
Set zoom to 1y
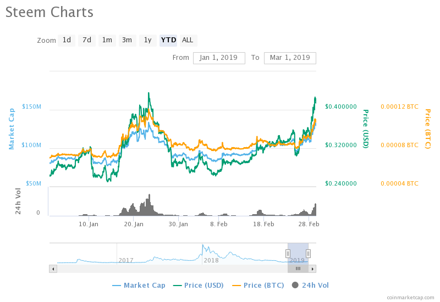pyautogui.click(x=147, y=40)
